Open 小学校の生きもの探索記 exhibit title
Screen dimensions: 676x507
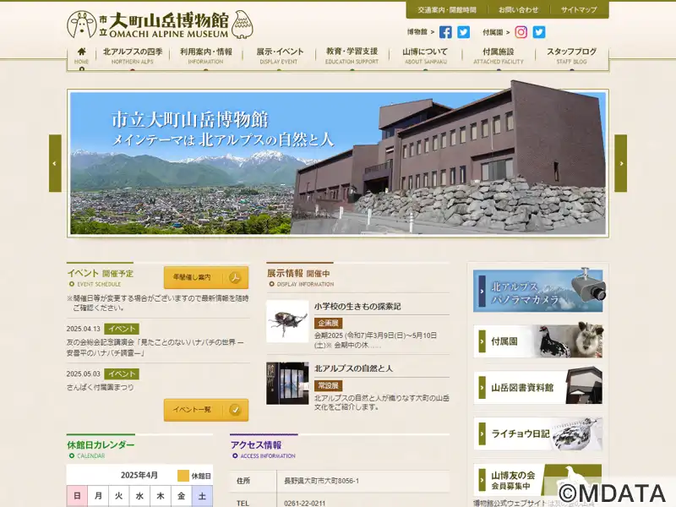coord(357,307)
